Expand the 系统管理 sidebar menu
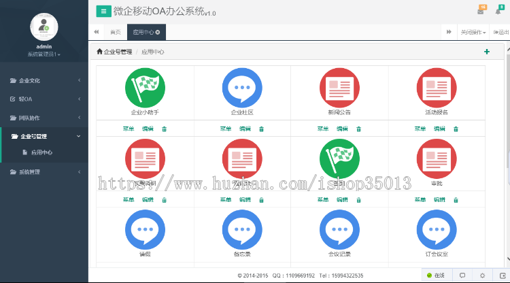 click(44, 171)
